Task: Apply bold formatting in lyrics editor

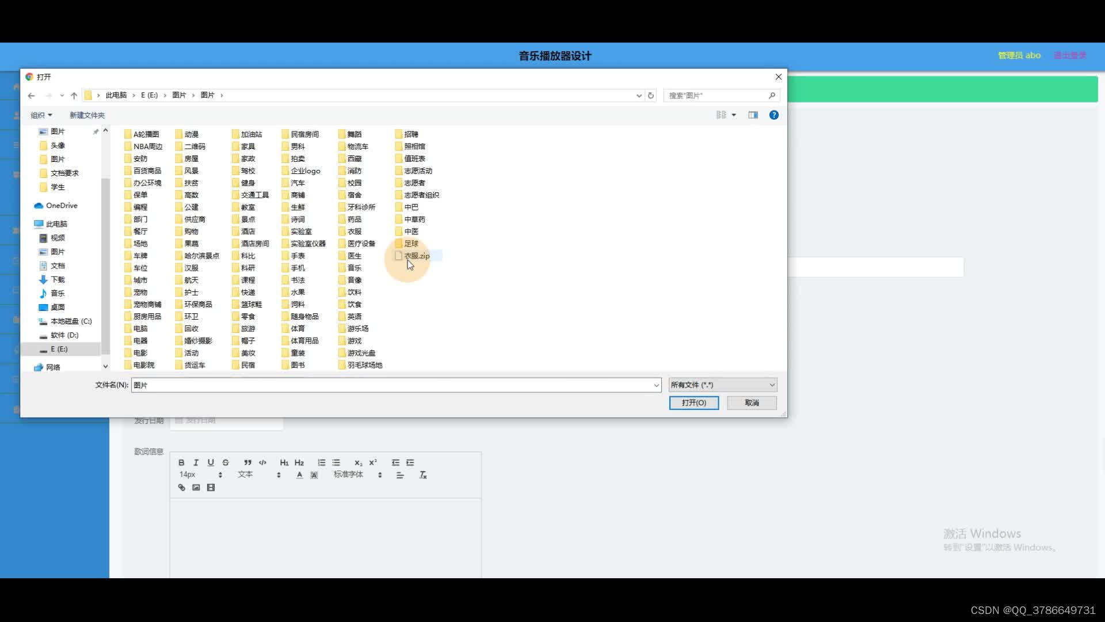Action: [181, 462]
